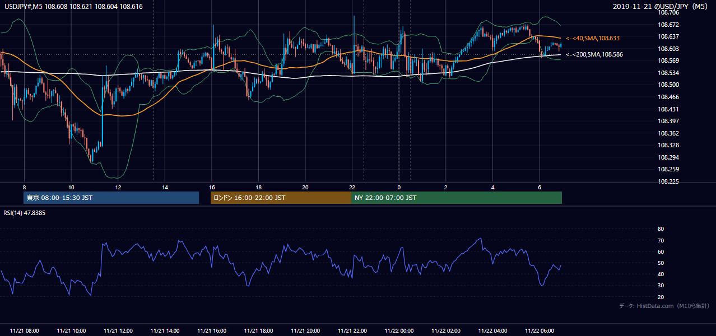Click the ロンドン 16:00-22:00 JST session bar

281,198
